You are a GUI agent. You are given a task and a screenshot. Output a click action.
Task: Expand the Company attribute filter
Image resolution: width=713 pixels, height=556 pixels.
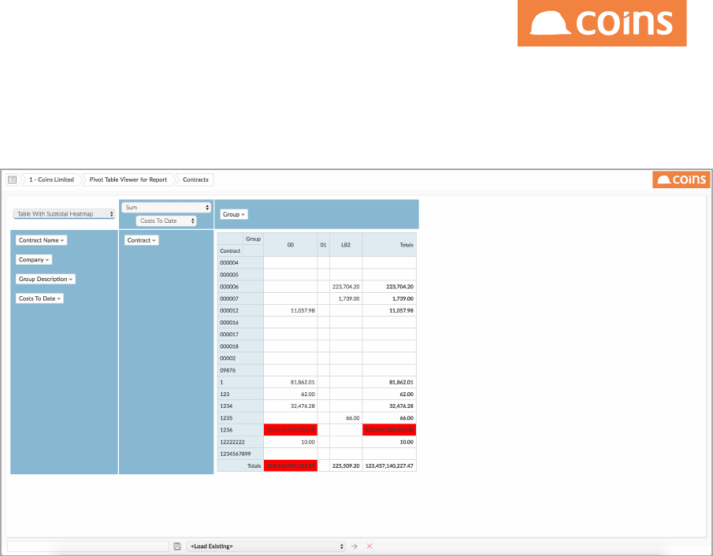(x=34, y=260)
